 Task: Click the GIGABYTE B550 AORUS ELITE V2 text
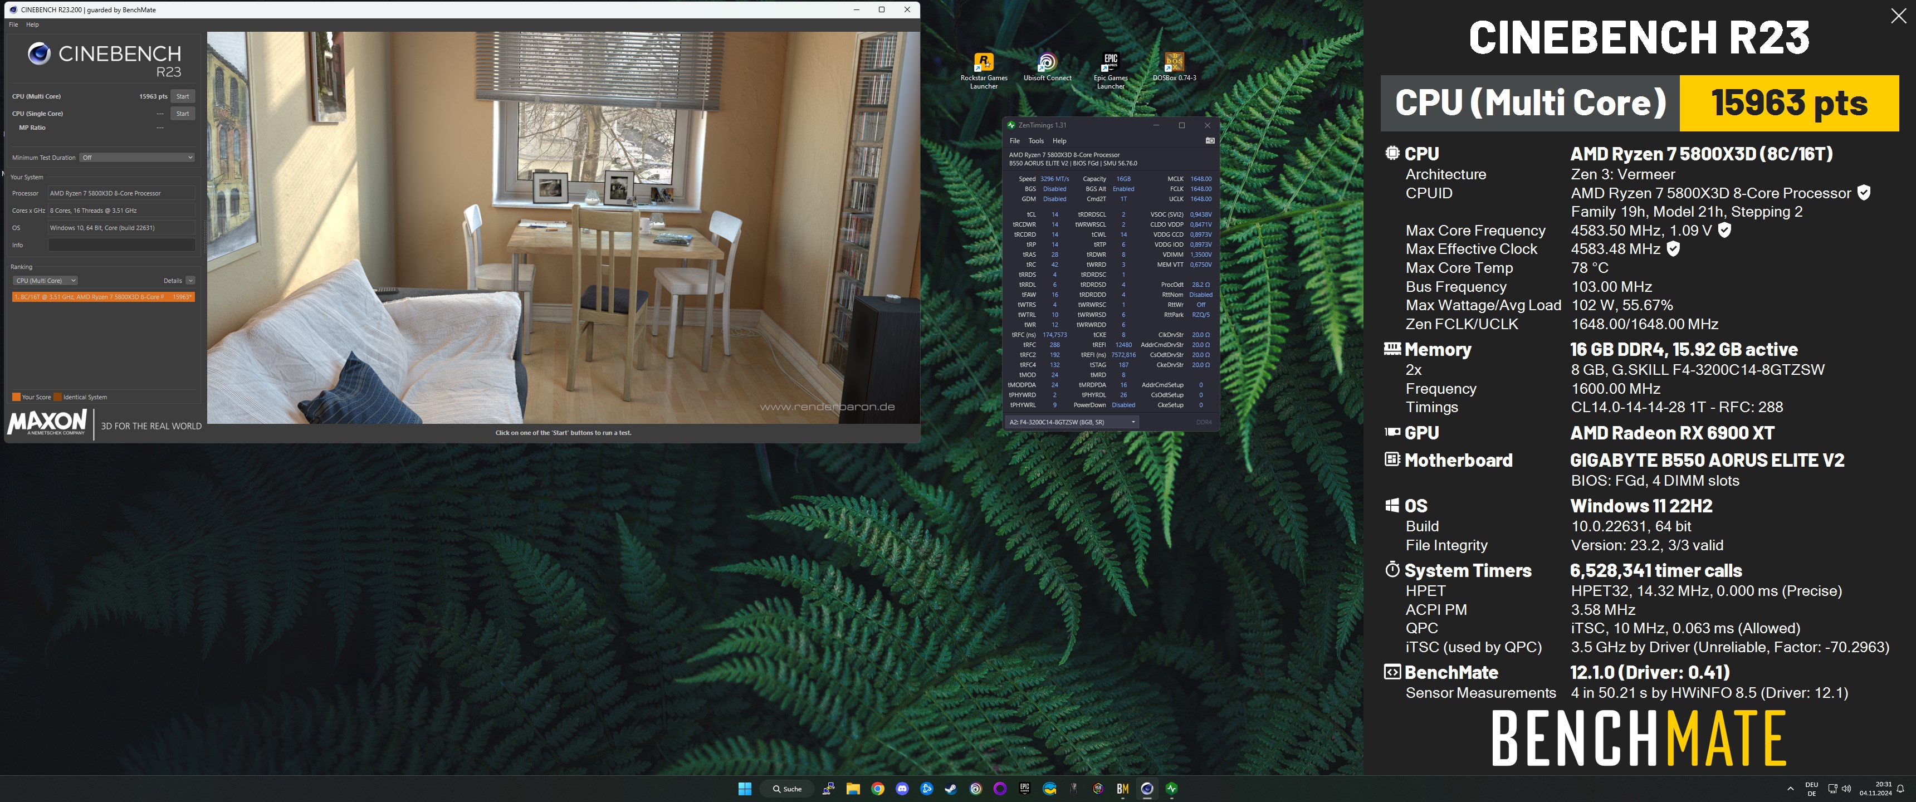point(1707,461)
